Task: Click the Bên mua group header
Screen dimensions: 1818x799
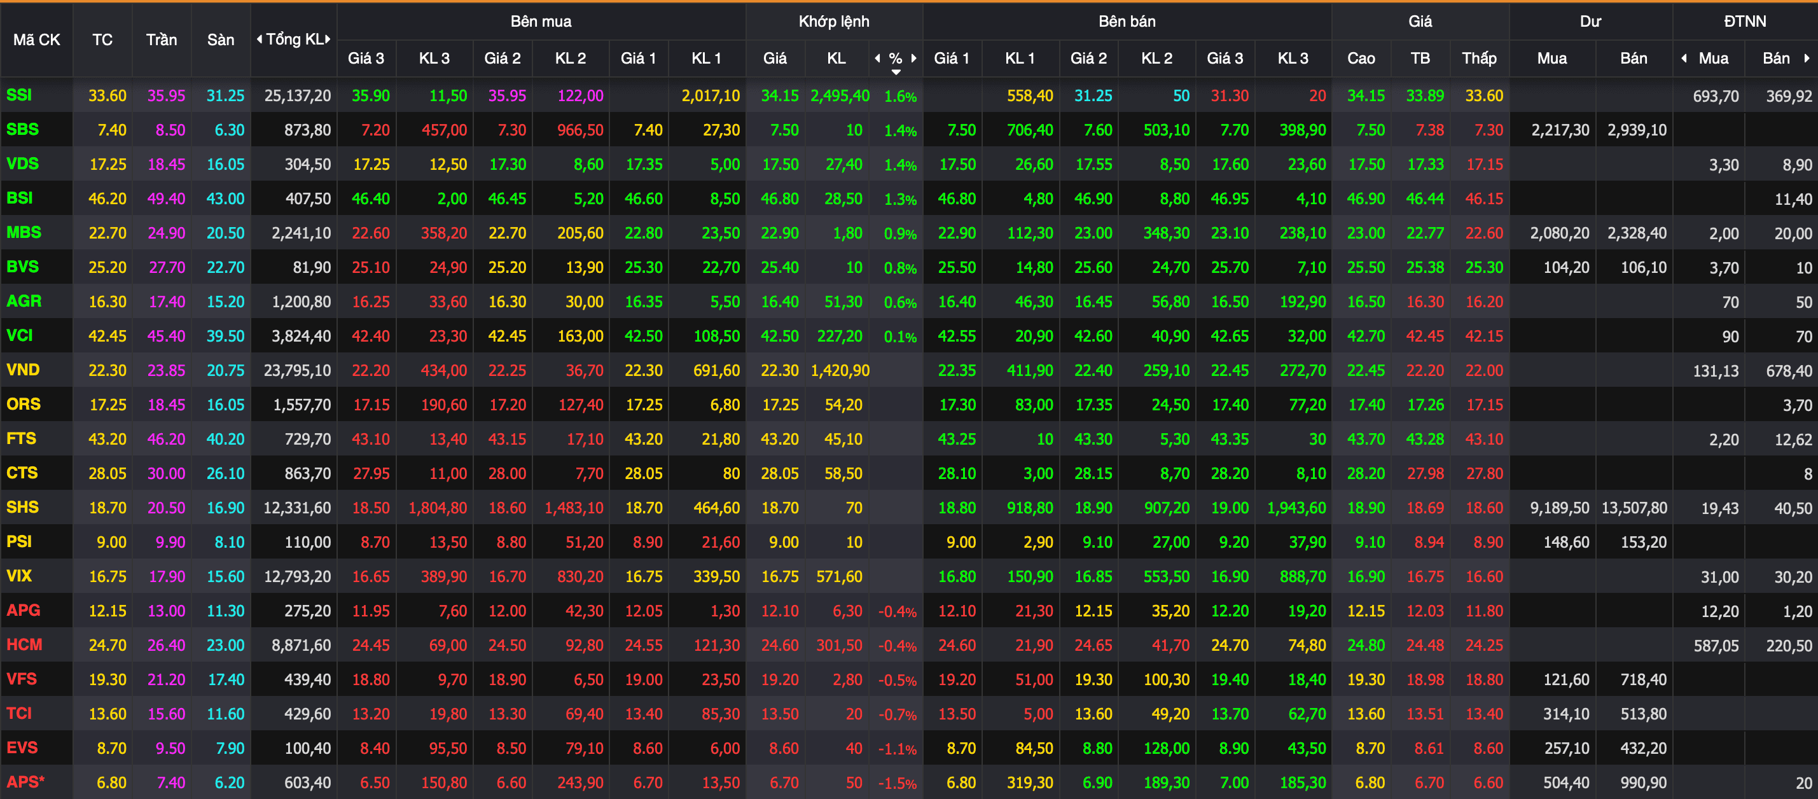Action: point(541,21)
